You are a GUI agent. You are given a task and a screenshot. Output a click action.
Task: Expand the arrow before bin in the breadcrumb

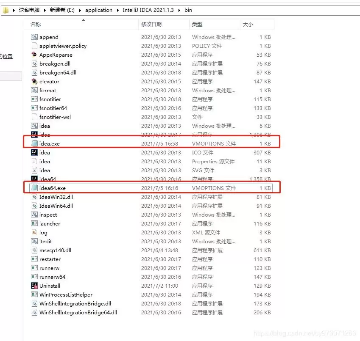point(179,10)
